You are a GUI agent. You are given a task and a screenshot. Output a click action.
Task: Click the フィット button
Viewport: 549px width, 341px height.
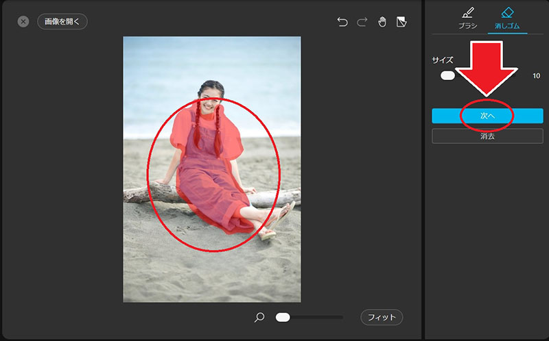pyautogui.click(x=382, y=317)
